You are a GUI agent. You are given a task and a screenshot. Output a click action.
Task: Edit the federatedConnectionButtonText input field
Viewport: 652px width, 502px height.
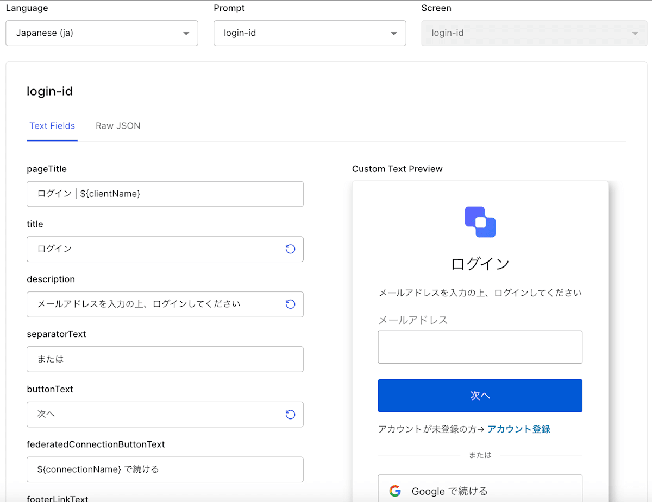tap(165, 469)
